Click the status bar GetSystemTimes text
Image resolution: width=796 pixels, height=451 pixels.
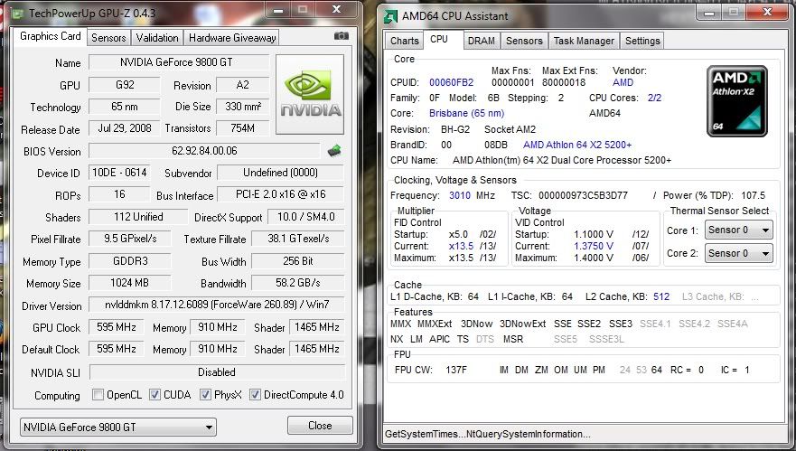[488, 434]
